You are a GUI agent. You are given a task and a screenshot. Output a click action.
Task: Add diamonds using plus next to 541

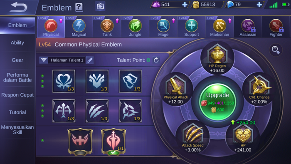point(185,5)
